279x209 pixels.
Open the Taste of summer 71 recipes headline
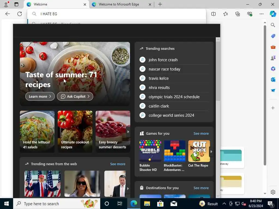(61, 79)
